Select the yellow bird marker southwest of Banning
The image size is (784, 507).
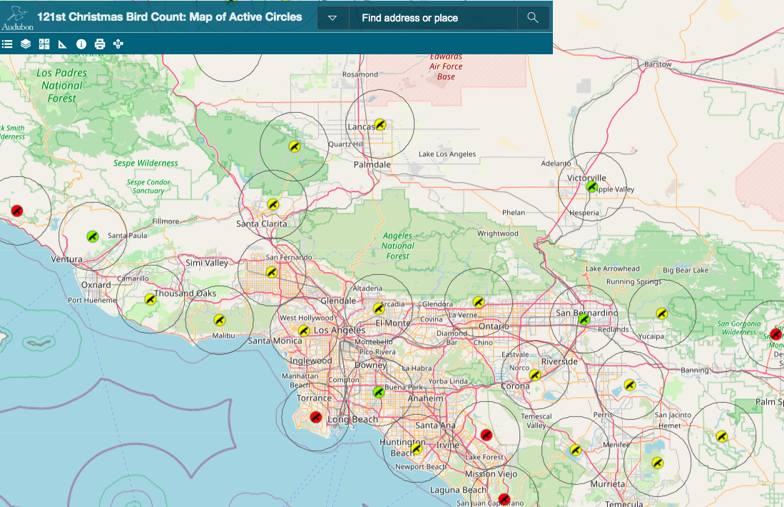(x=630, y=386)
